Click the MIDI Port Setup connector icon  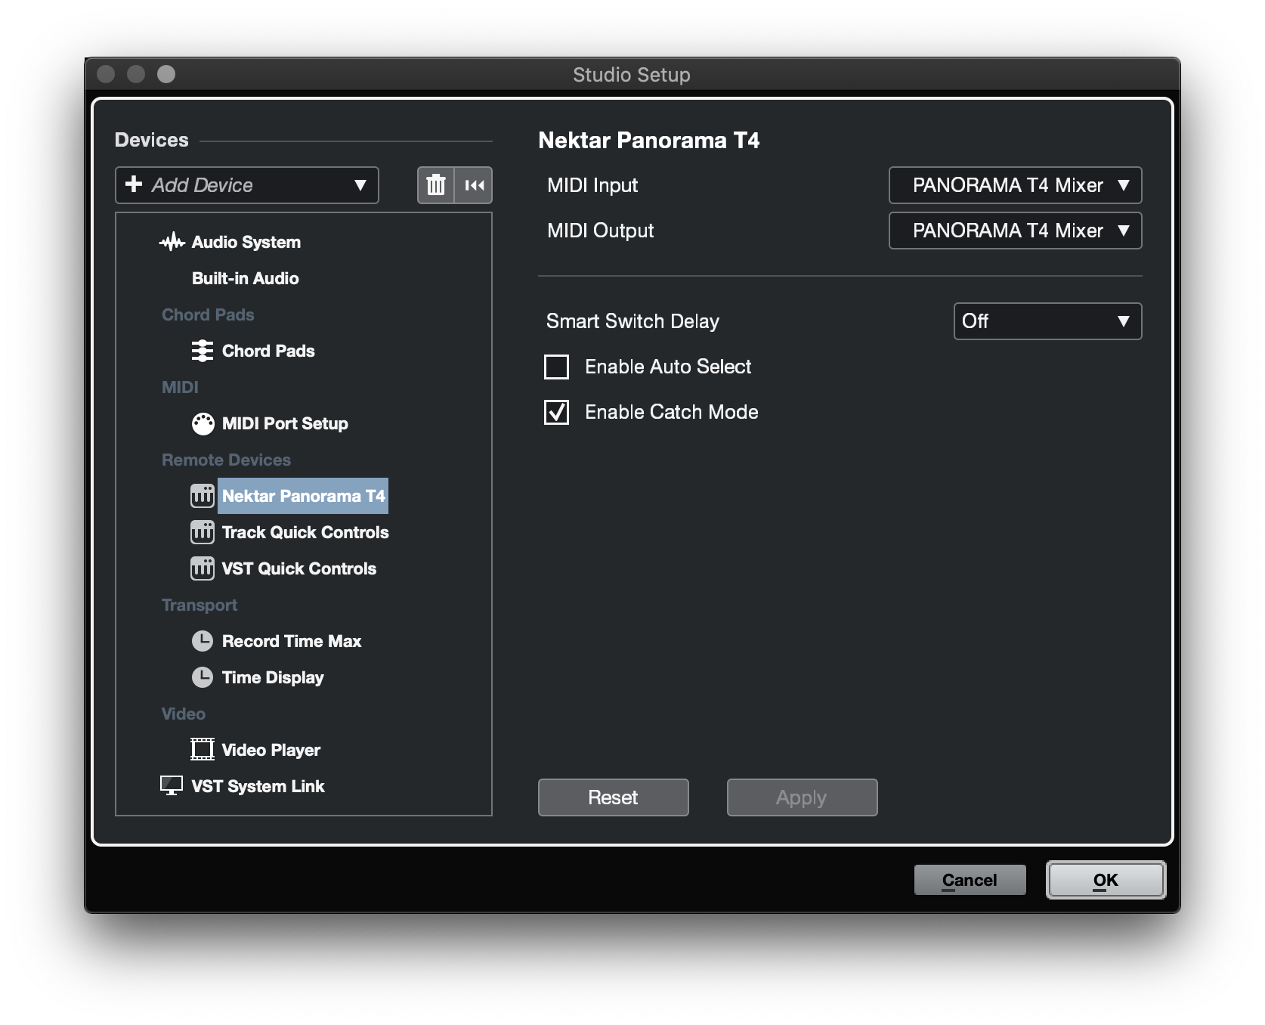[203, 424]
